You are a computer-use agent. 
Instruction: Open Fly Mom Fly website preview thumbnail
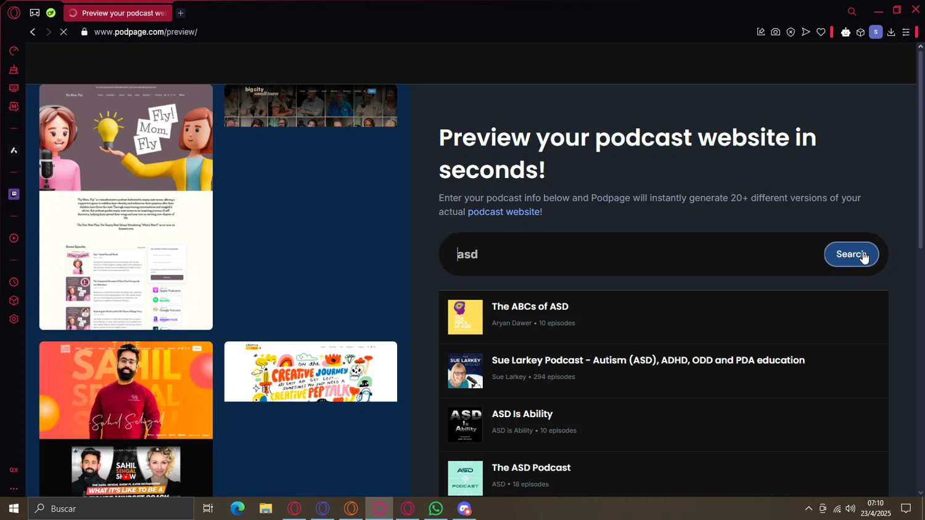pyautogui.click(x=126, y=207)
